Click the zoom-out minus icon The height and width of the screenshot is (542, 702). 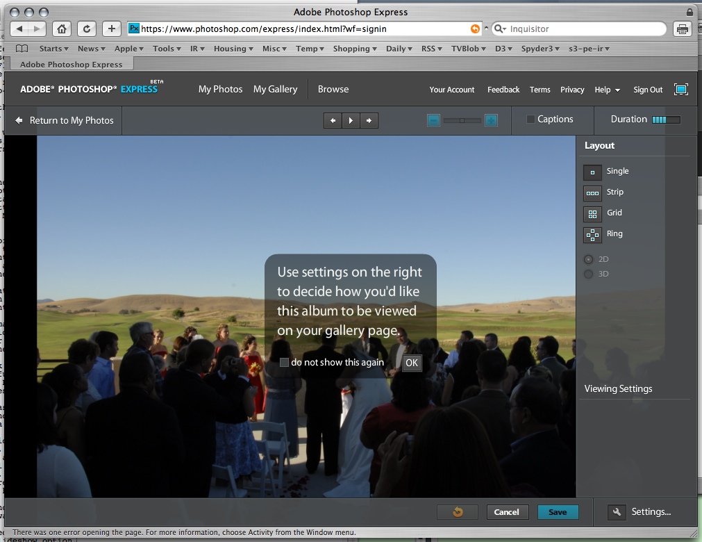433,120
